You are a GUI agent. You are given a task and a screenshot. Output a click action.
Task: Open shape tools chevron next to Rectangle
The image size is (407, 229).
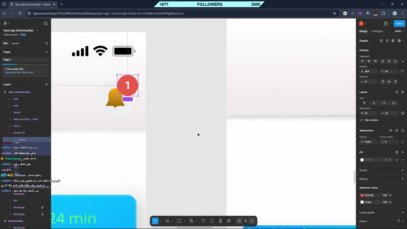[x=184, y=221]
